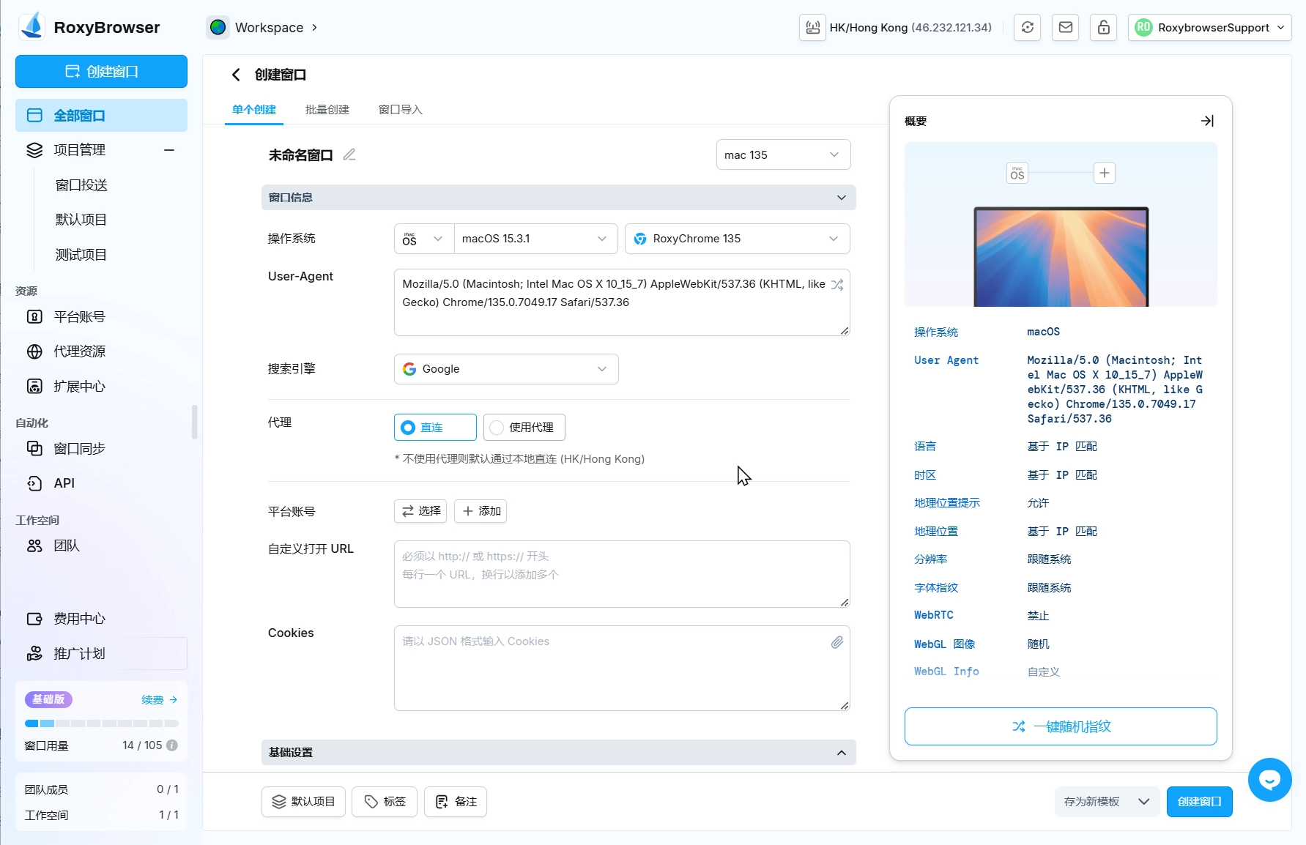The image size is (1306, 845).
Task: Click the 续费 renewal link
Action: tap(159, 700)
